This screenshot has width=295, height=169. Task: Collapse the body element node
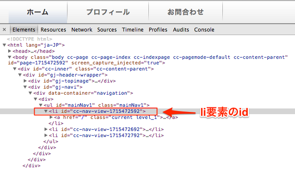point(10,57)
